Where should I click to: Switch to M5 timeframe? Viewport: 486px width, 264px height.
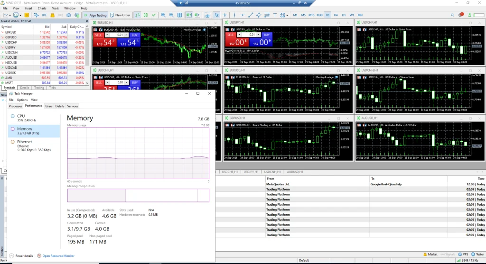pos(303,15)
